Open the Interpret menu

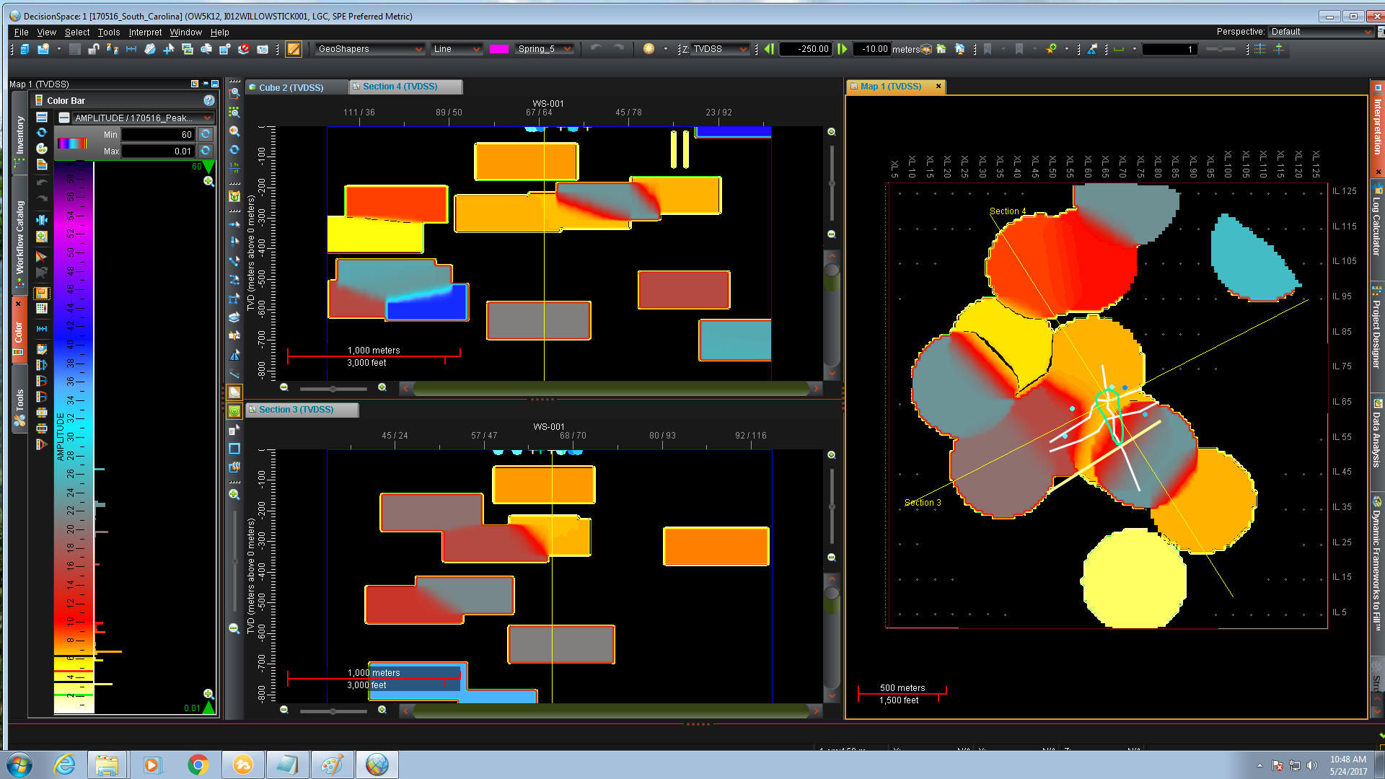tap(145, 32)
